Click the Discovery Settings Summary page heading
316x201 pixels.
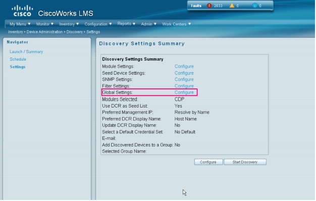click(142, 43)
